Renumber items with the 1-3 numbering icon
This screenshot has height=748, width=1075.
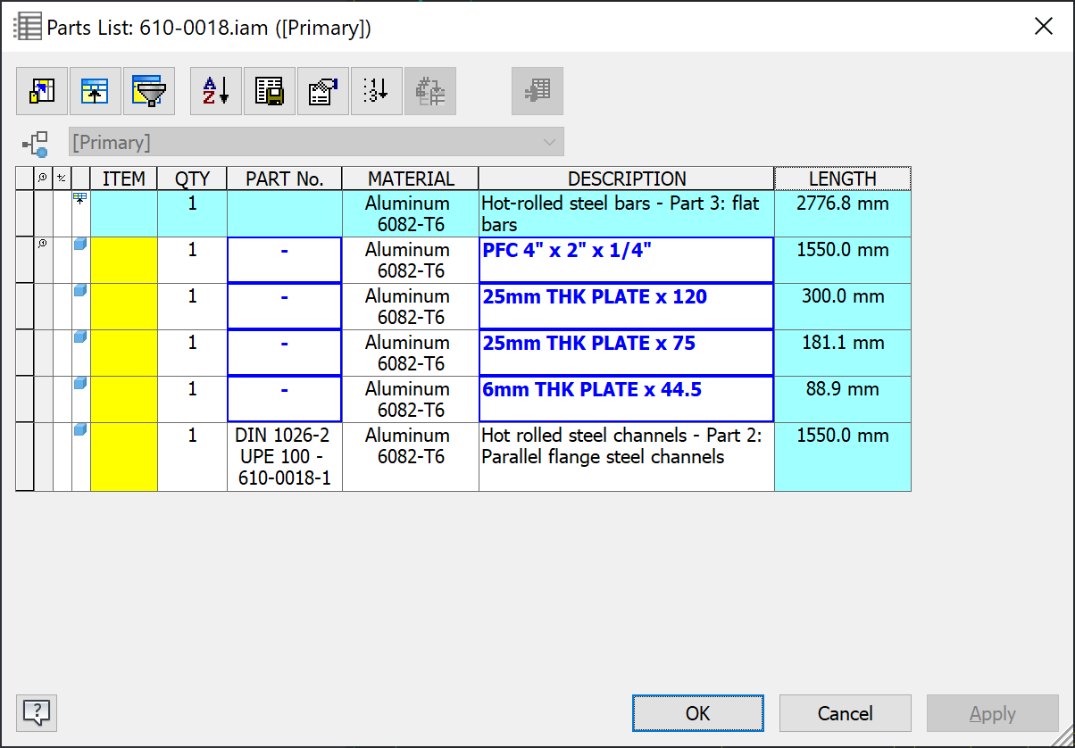(376, 90)
